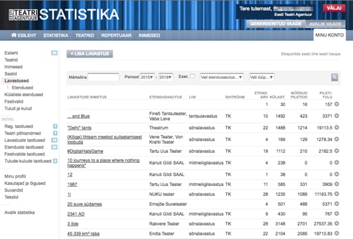This screenshot has width=353, height=239.
Task: Click the VÄLJU logout button
Action: click(334, 8)
